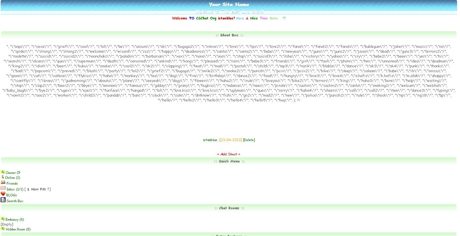
Task: Enter the Hidden Room chat
Action: coord(18,229)
